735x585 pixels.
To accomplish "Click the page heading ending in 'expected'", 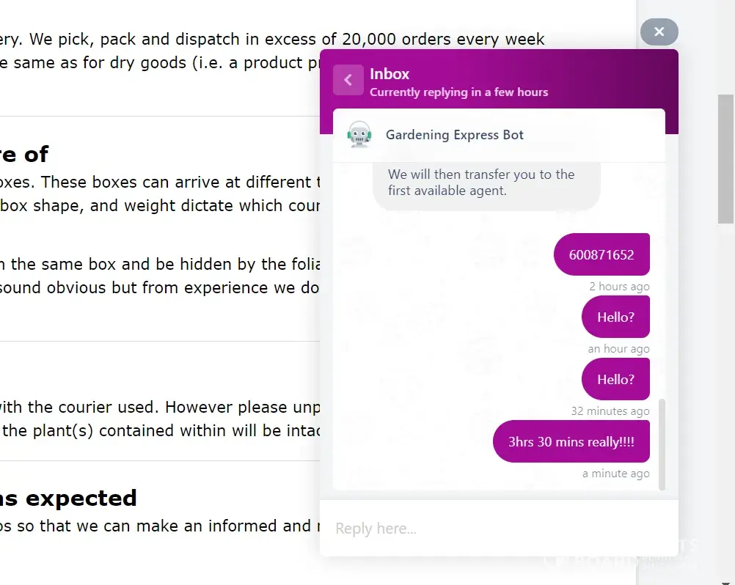I will click(x=68, y=498).
